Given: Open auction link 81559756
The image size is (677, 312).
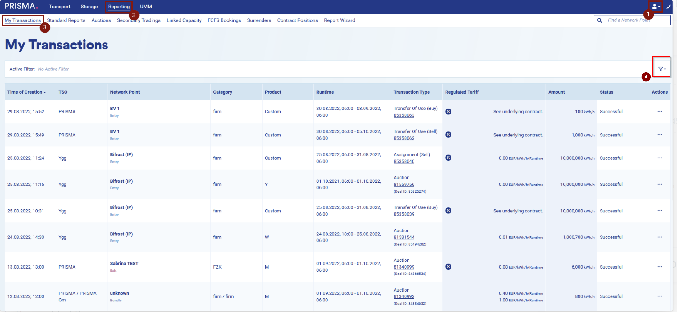Looking at the screenshot, I should click(x=404, y=184).
